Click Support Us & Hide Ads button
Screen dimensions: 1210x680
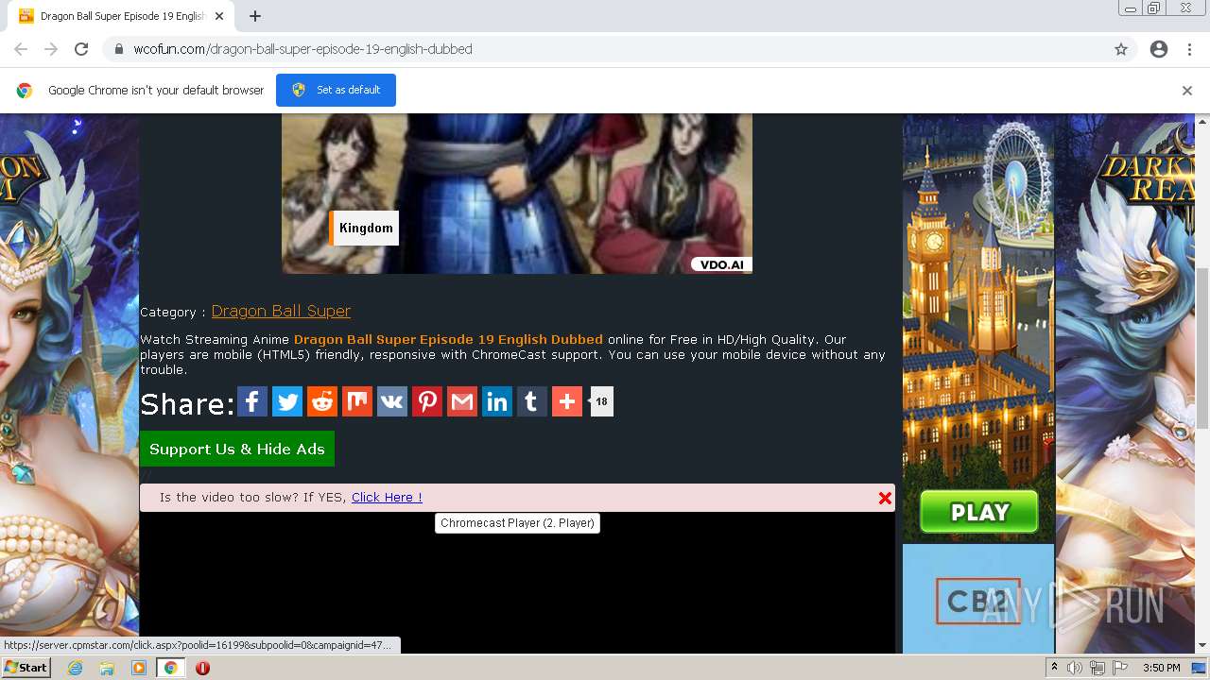pos(237,449)
